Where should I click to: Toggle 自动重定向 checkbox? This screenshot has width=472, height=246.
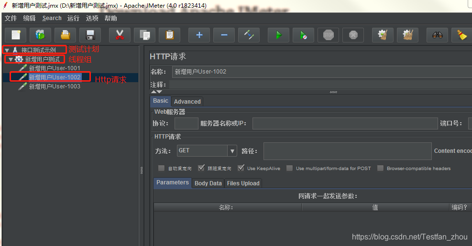(x=161, y=168)
